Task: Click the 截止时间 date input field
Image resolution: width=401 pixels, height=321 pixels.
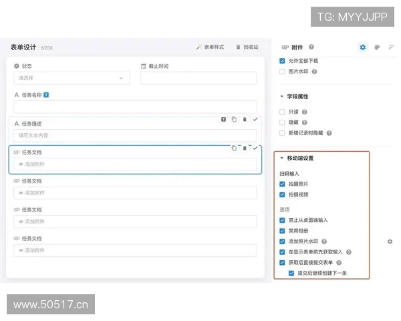Action: coord(198,78)
